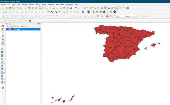The height and width of the screenshot is (105, 170).
Task: Click the STL export plugin icon
Action: point(102,16)
